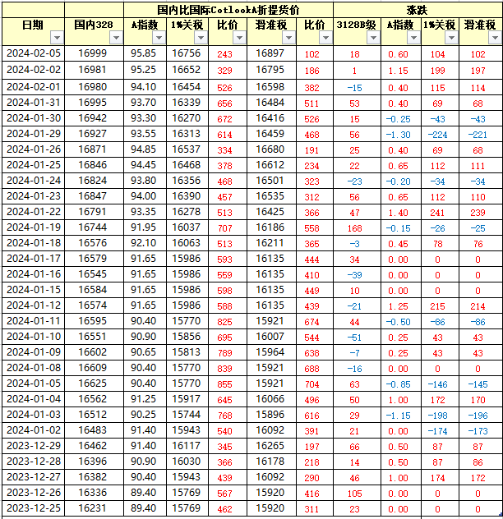Select the date cell 2023-12-25
The height and width of the screenshot is (519, 503).
pyautogui.click(x=33, y=509)
